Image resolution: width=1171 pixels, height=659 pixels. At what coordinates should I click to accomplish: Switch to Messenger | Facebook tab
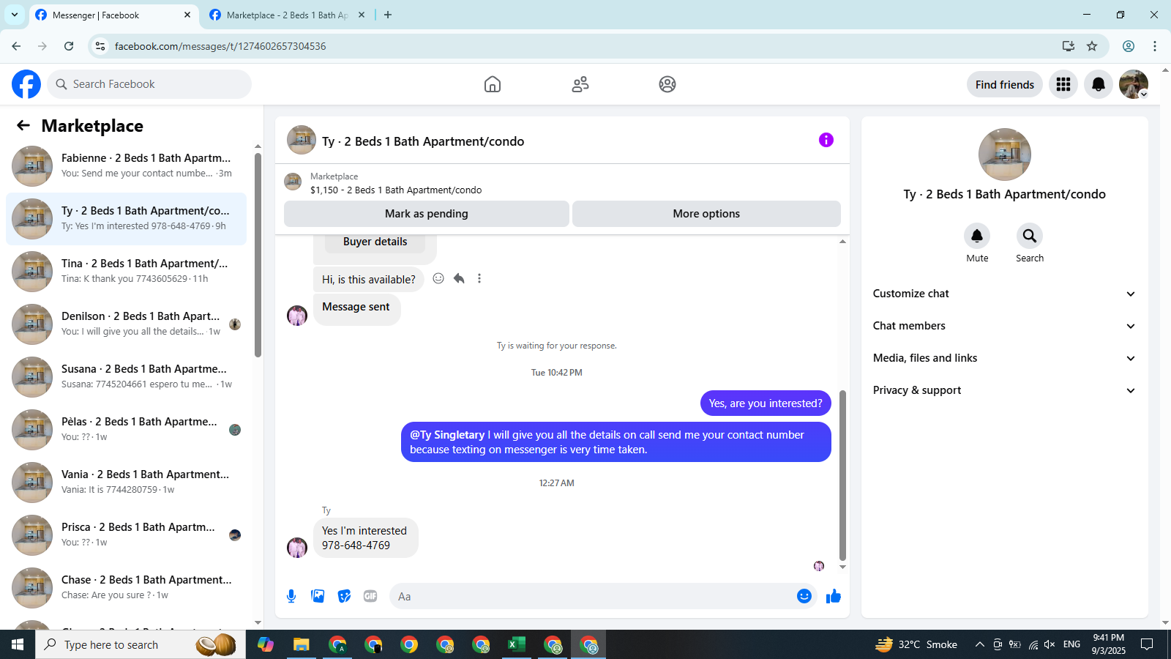(x=113, y=15)
